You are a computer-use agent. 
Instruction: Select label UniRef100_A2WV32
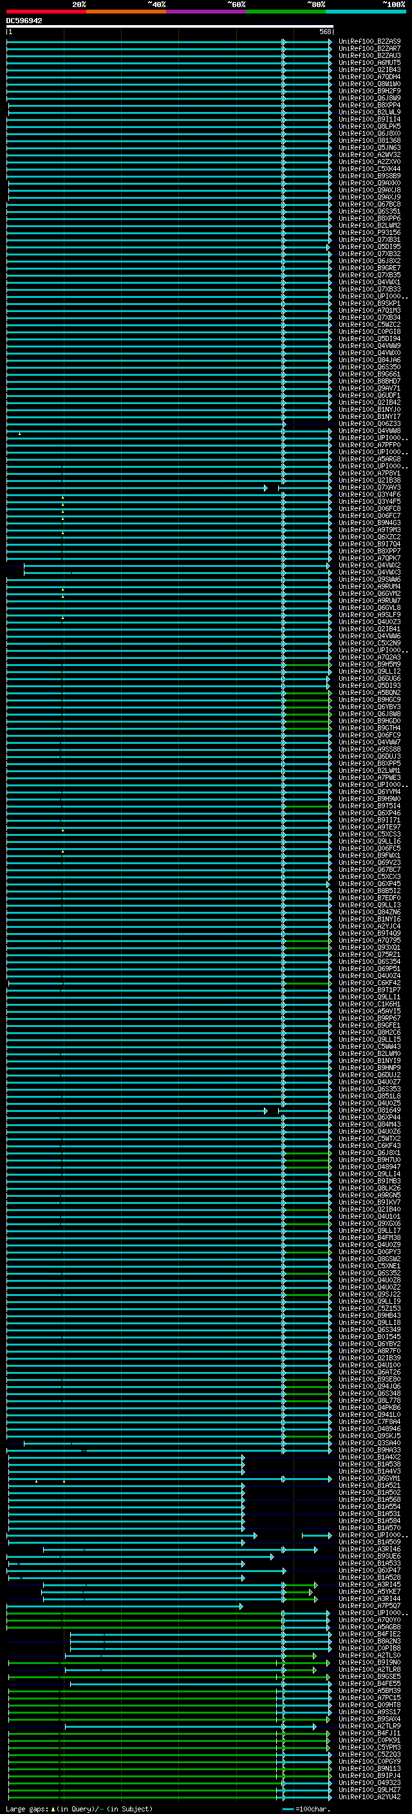click(370, 155)
